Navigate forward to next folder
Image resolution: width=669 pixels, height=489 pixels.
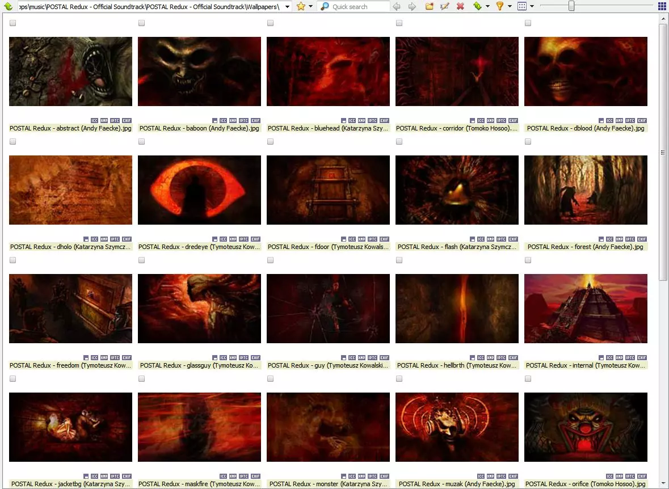(412, 6)
